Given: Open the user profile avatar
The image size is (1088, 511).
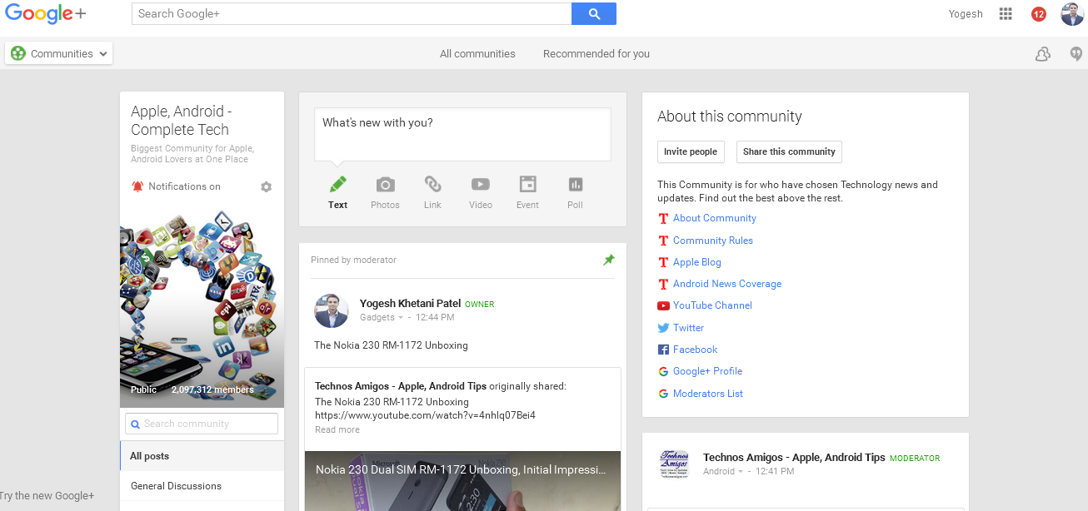Looking at the screenshot, I should [x=1072, y=14].
